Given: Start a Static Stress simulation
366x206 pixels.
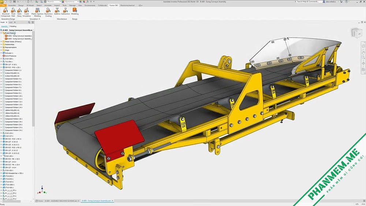Looking at the screenshot, I should tap(19, 12).
